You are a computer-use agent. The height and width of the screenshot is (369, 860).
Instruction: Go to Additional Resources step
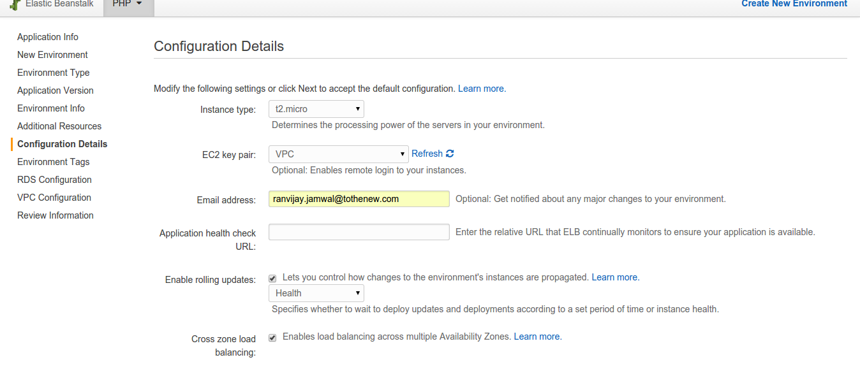(x=59, y=126)
